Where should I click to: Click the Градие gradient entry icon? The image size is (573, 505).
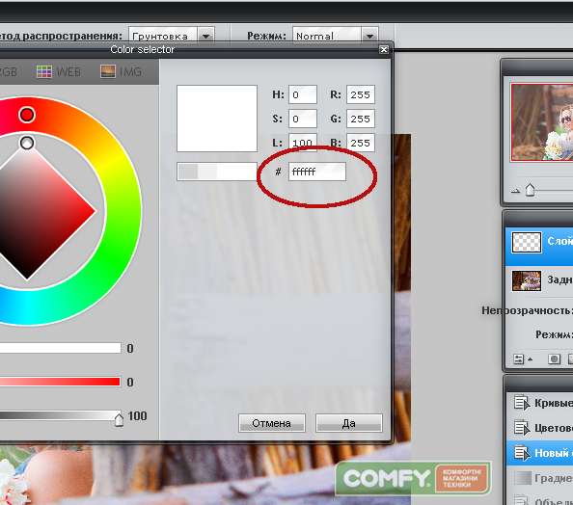point(523,478)
